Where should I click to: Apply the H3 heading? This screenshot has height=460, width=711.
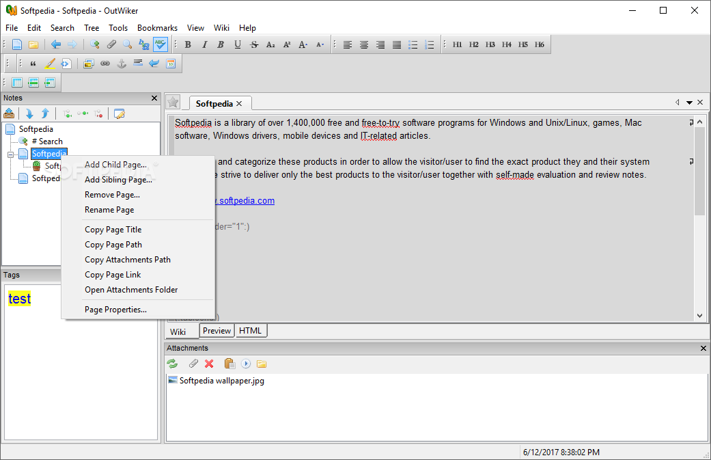[490, 44]
